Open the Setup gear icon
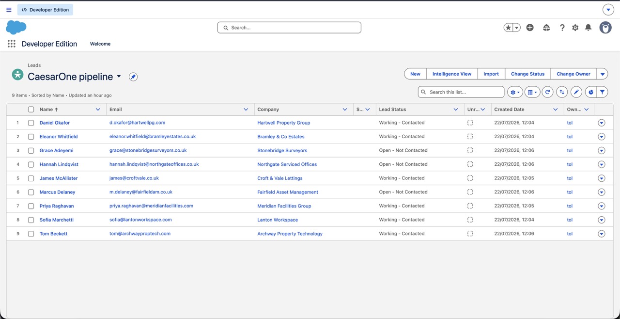This screenshot has height=319, width=620. [575, 28]
